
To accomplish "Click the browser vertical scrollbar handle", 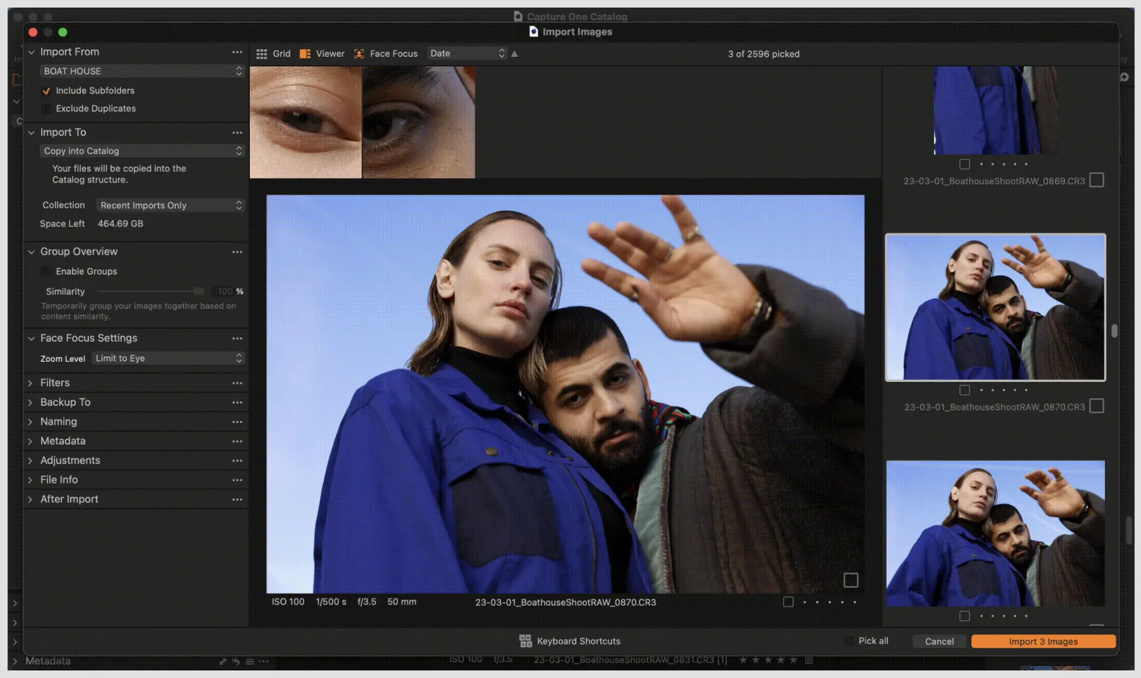I will [x=1114, y=331].
